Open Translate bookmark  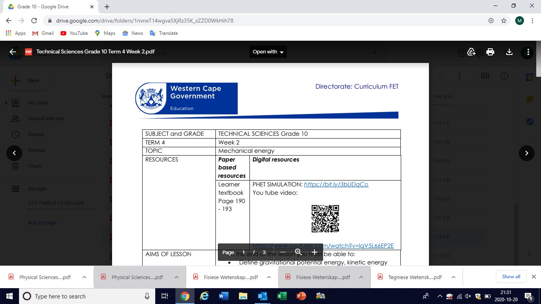[164, 33]
